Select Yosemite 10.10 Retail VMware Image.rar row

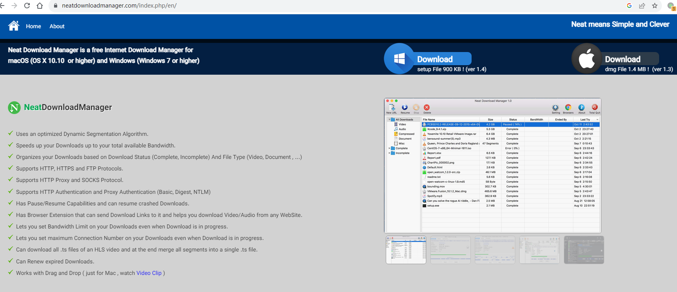point(511,134)
